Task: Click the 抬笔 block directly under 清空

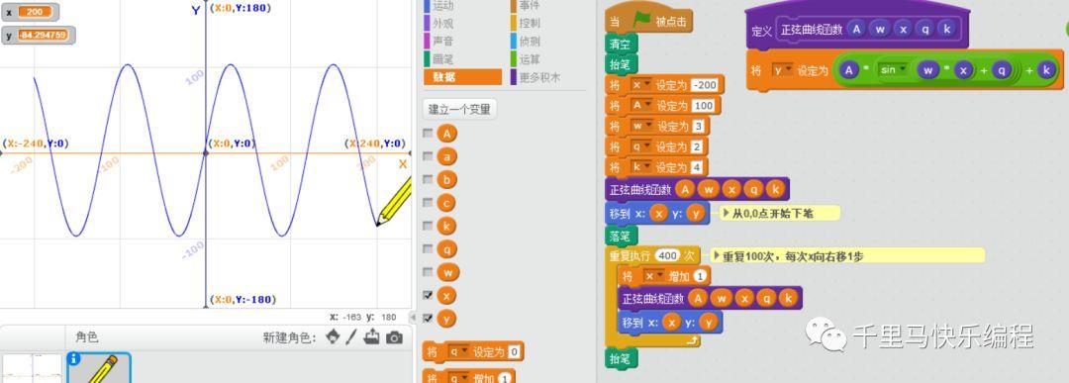Action: tap(620, 64)
